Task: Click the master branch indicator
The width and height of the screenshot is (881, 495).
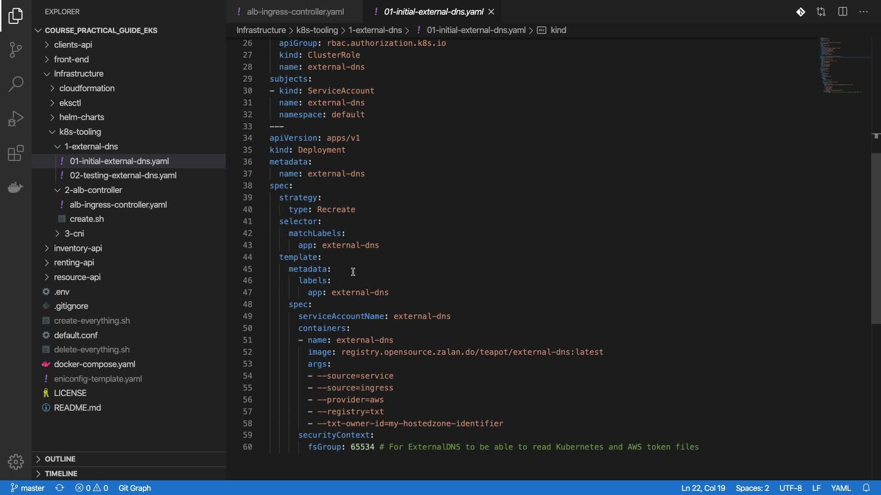Action: [28, 488]
